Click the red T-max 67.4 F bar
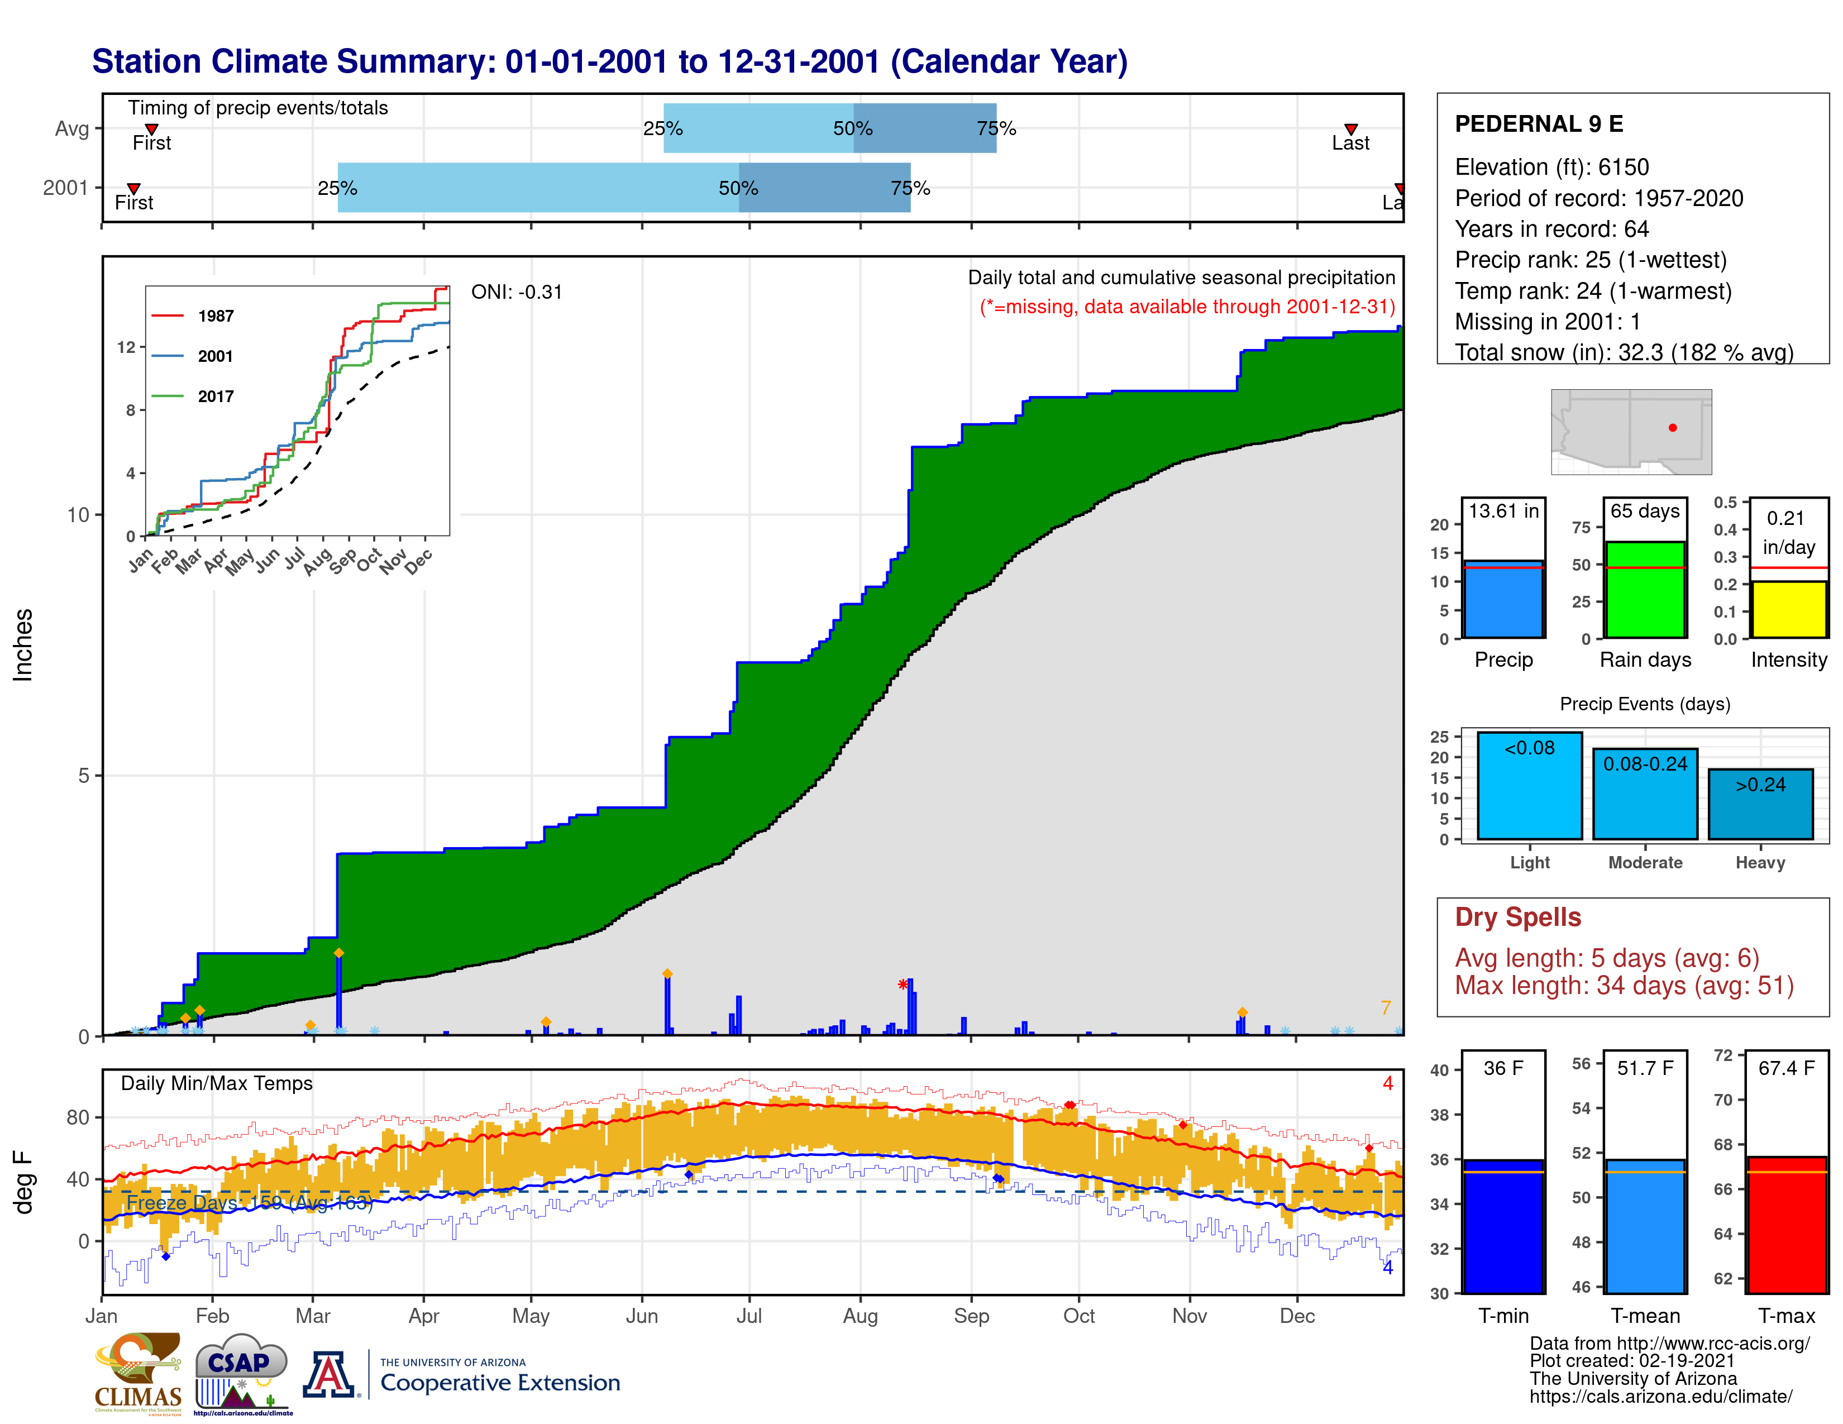1843x1424 pixels. tap(1787, 1225)
